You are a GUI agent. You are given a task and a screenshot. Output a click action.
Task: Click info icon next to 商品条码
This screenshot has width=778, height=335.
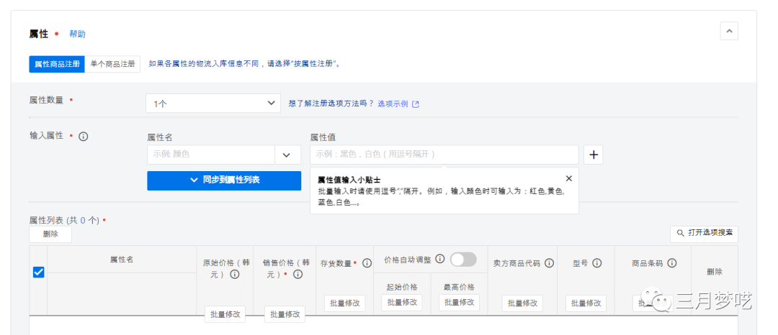672,263
